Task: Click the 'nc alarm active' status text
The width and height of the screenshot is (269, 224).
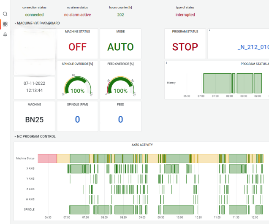Action: coord(77,15)
